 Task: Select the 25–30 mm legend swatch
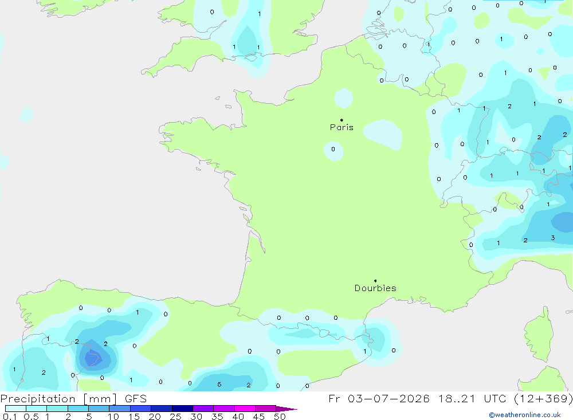tap(182, 409)
